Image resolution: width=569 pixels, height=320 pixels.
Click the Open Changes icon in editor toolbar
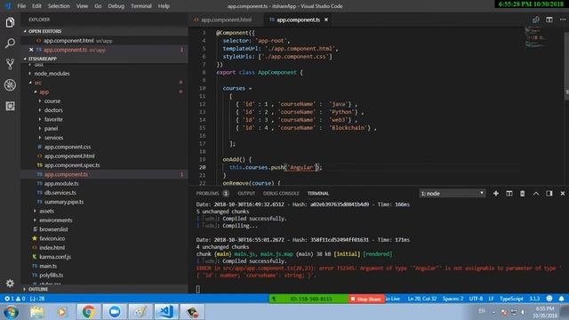tap(535, 20)
